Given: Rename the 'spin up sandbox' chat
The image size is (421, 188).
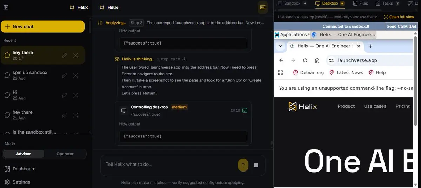Looking at the screenshot, I should pyautogui.click(x=64, y=75).
